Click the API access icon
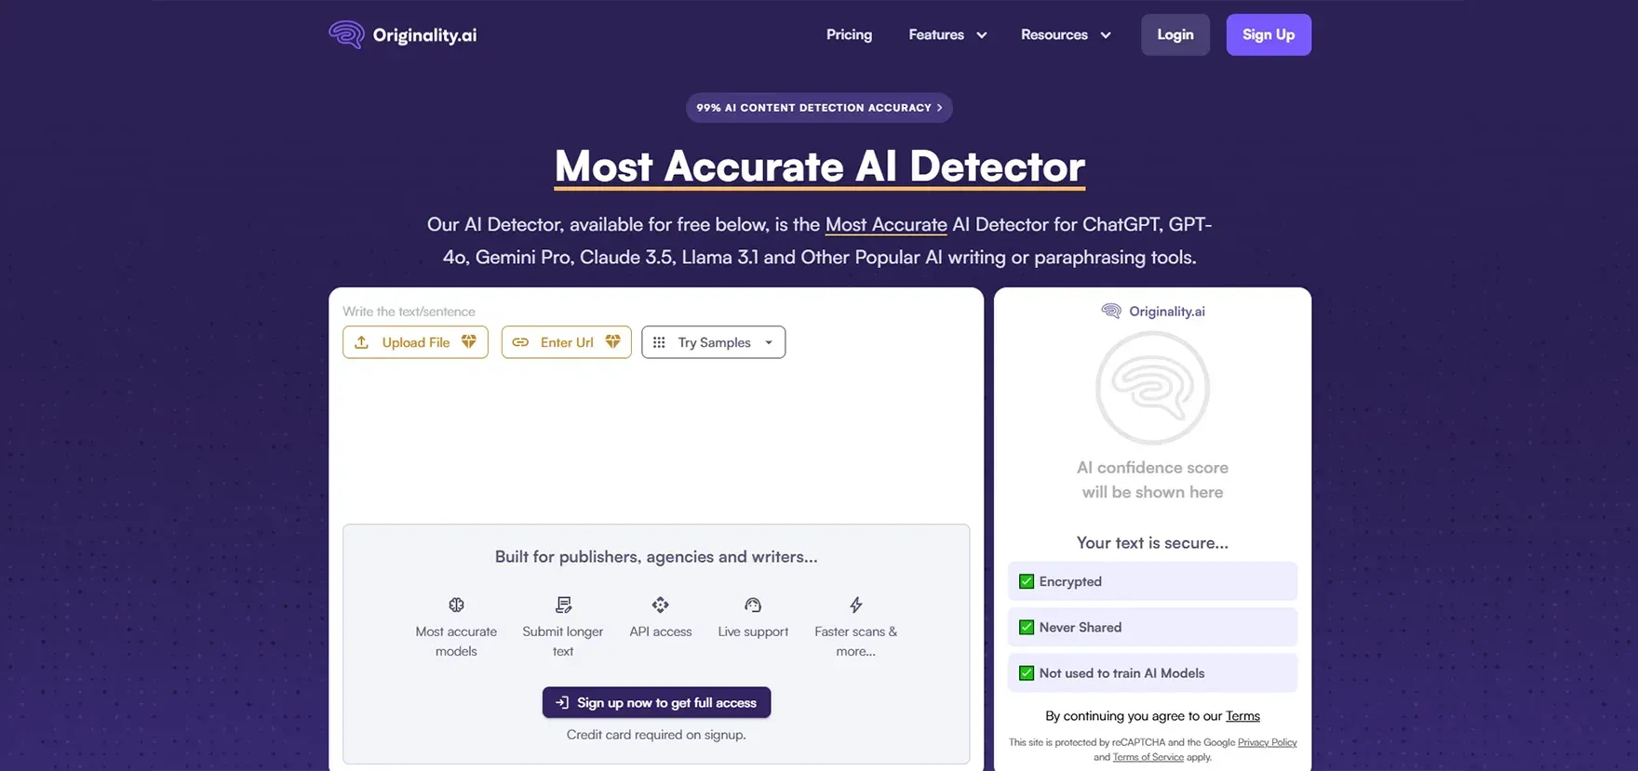 tap(660, 605)
